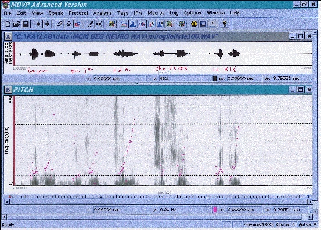
Task: Click the black color swatch in waveform status
Action: (215, 78)
